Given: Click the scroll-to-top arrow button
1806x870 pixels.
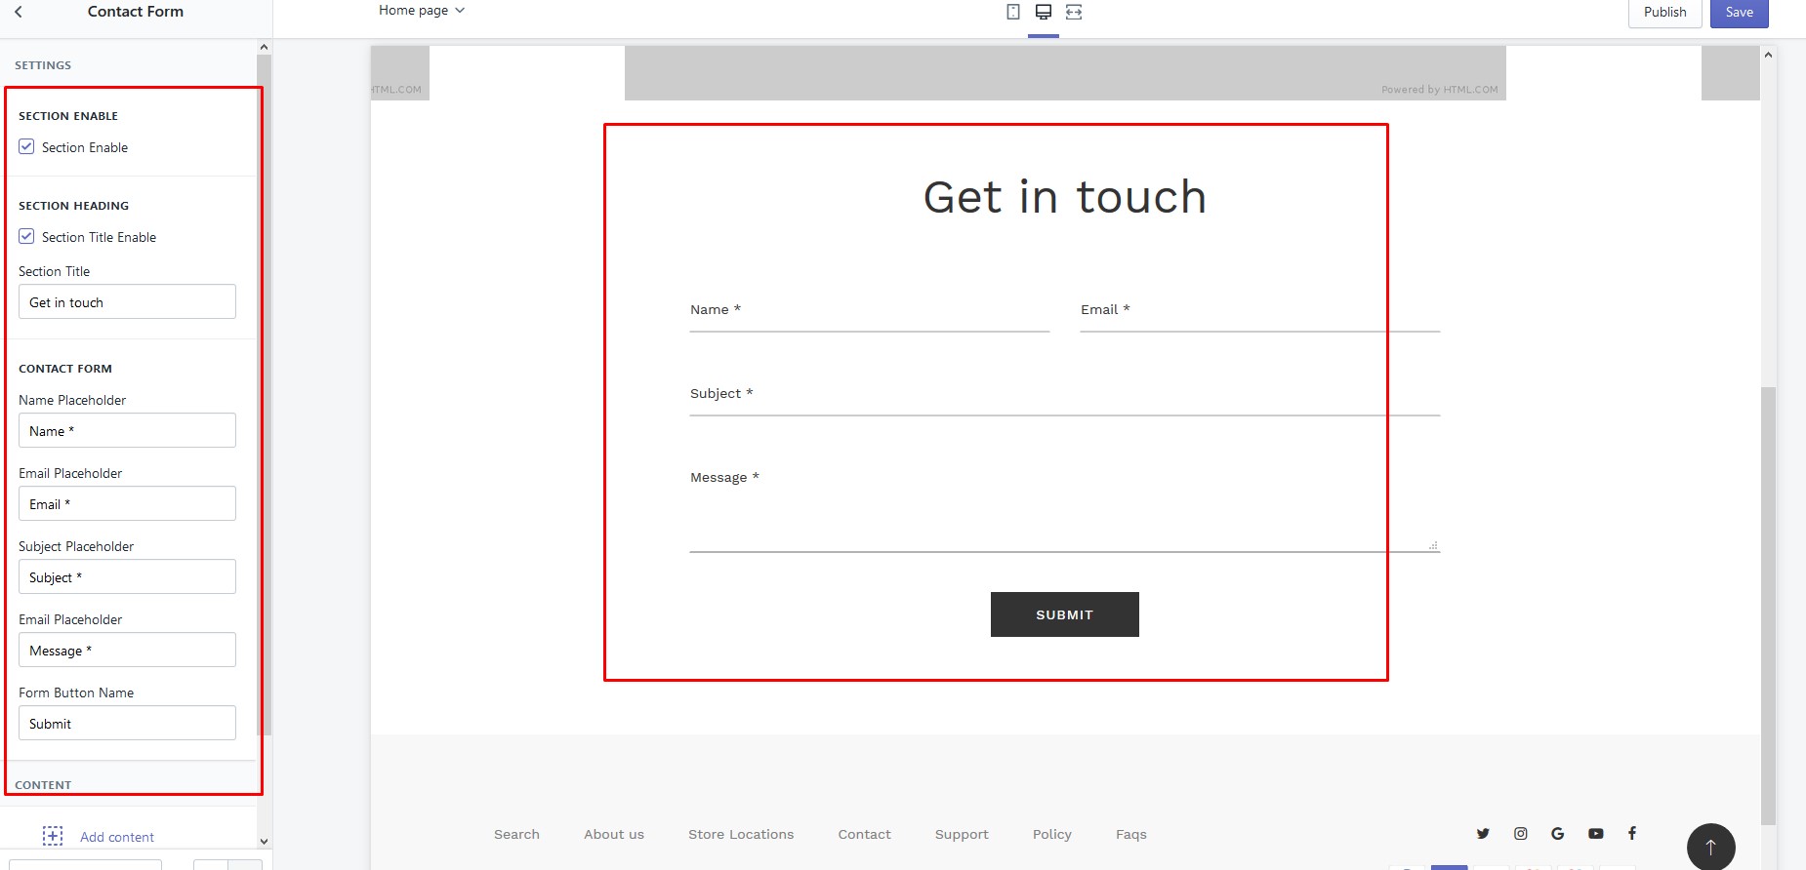Looking at the screenshot, I should pyautogui.click(x=1710, y=847).
